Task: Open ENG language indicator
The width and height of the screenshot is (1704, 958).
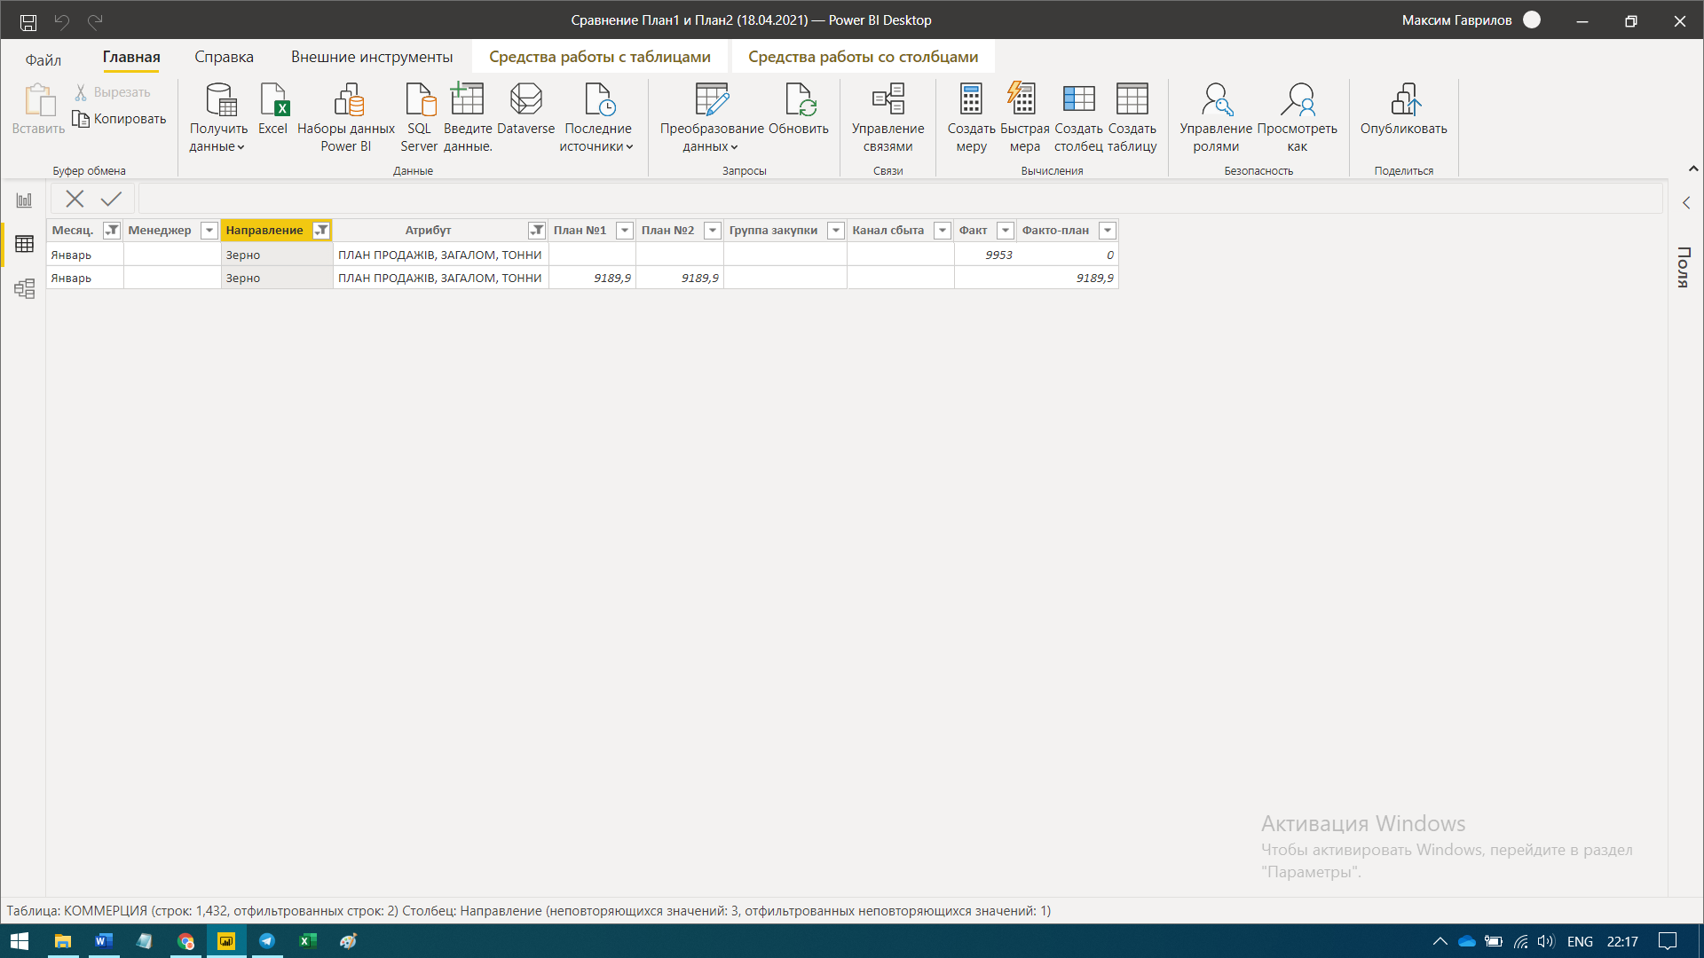Action: [x=1580, y=942]
